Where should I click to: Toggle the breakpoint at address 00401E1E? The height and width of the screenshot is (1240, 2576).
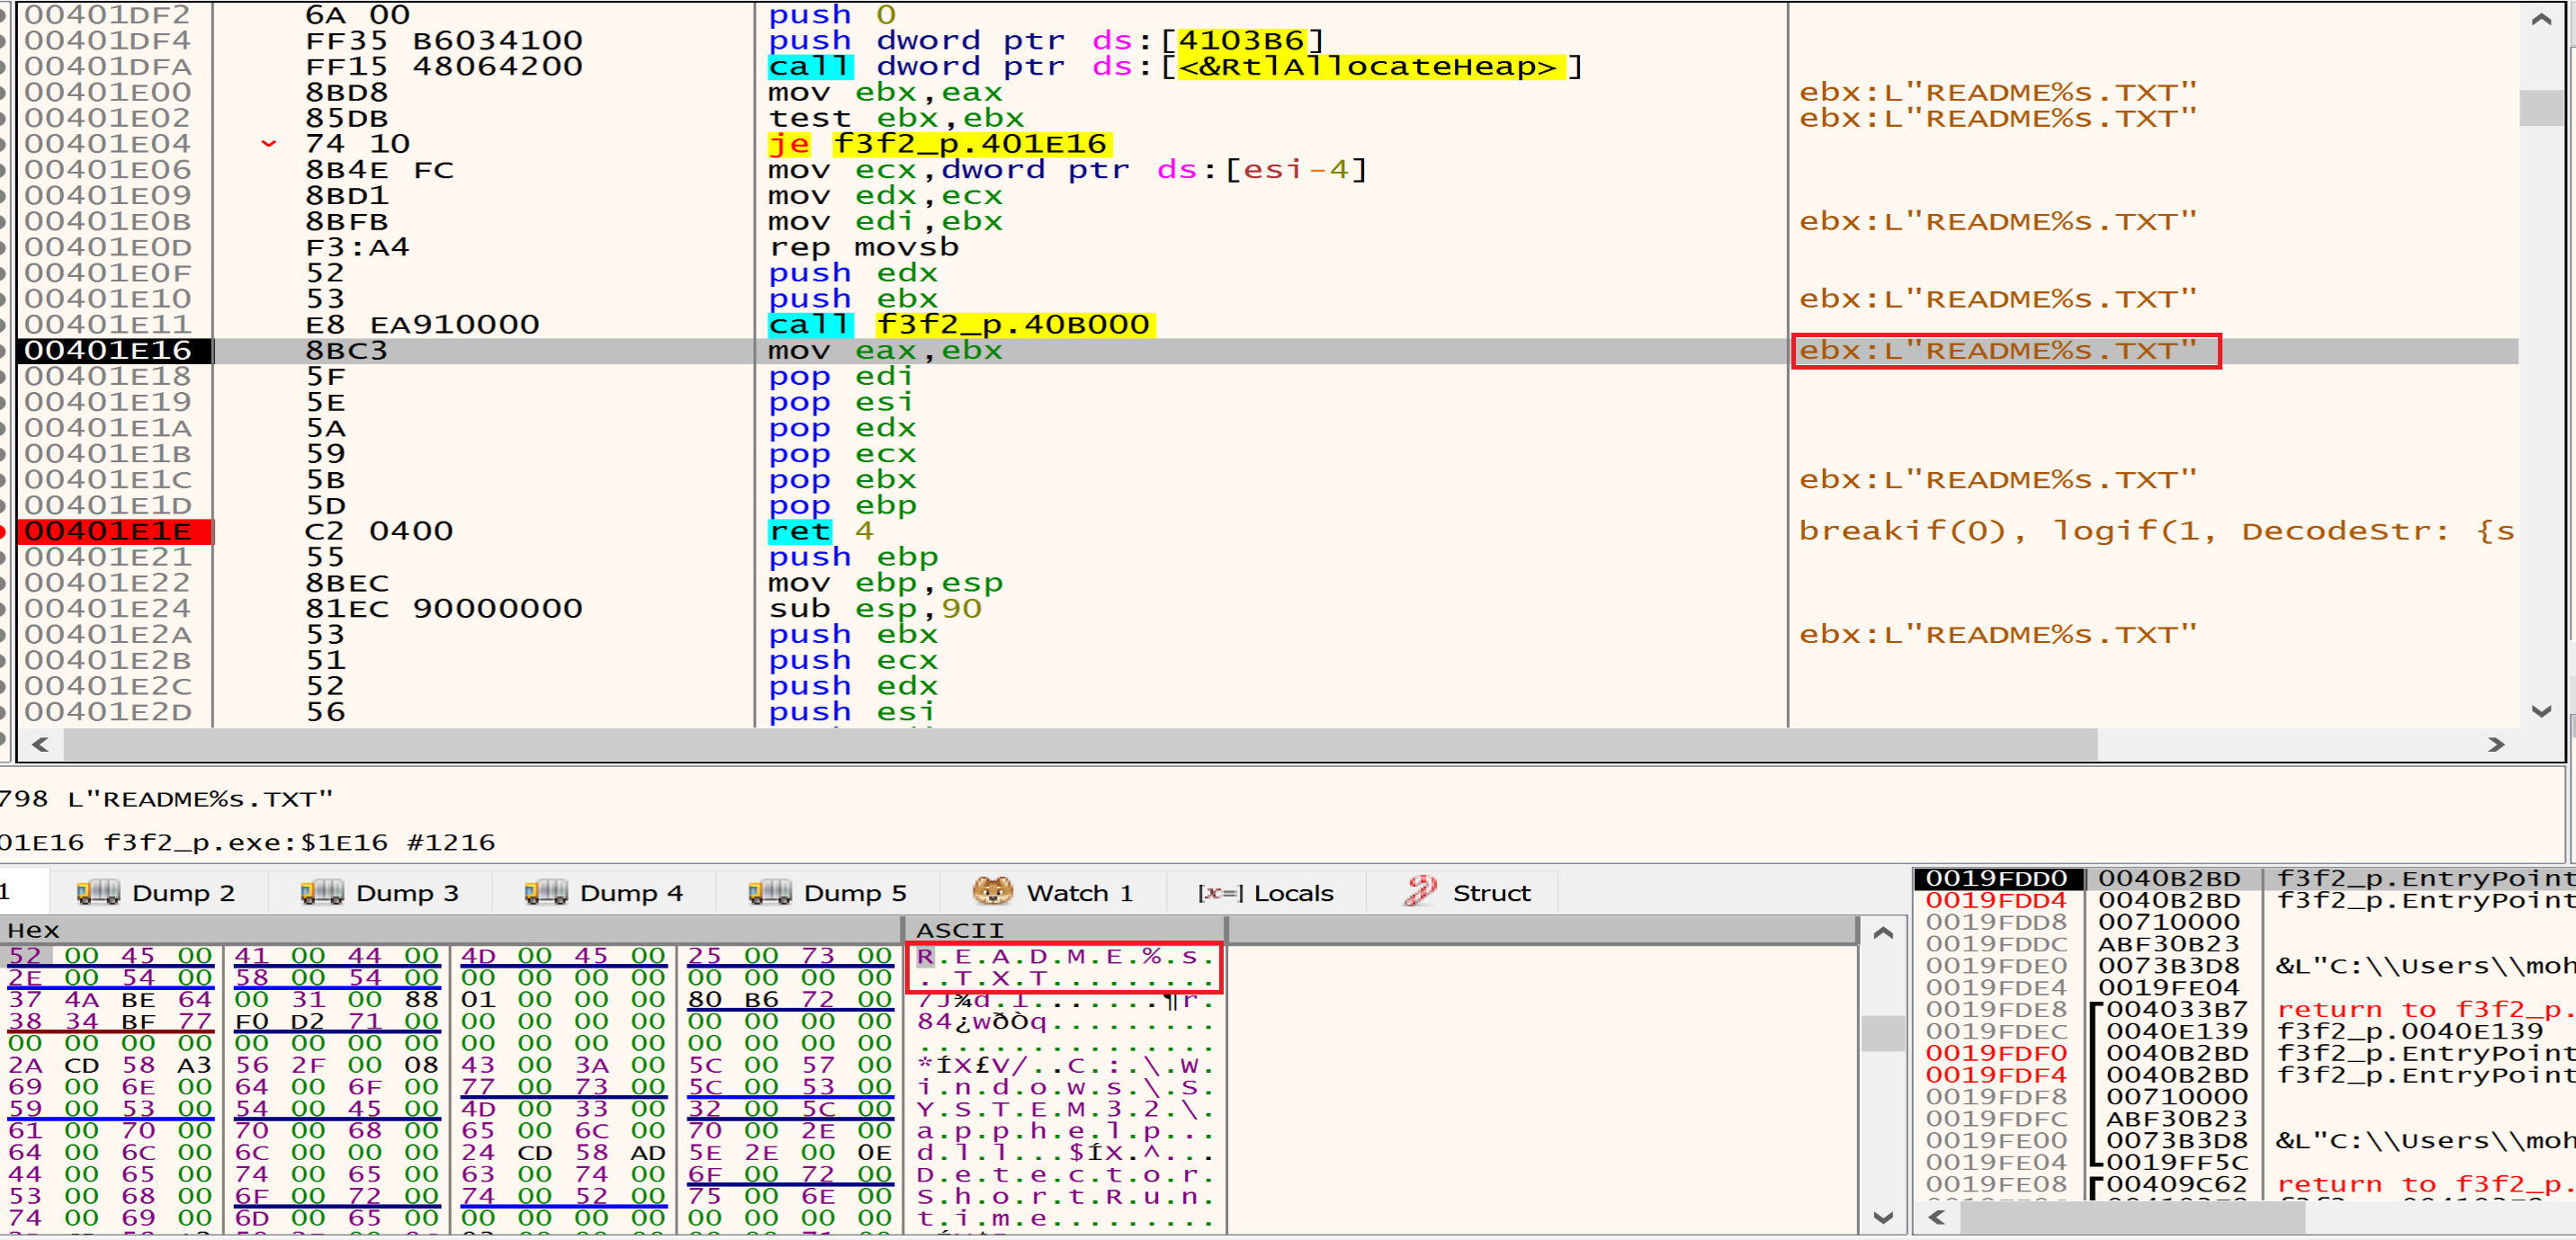(x=4, y=531)
